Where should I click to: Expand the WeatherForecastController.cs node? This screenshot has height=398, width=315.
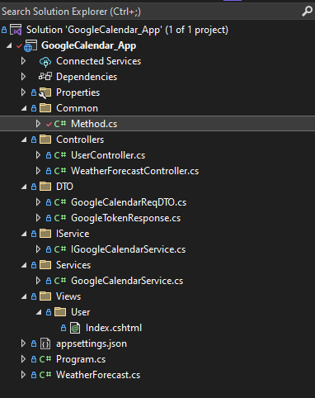coord(39,171)
